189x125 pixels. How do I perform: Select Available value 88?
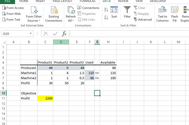(108, 68)
